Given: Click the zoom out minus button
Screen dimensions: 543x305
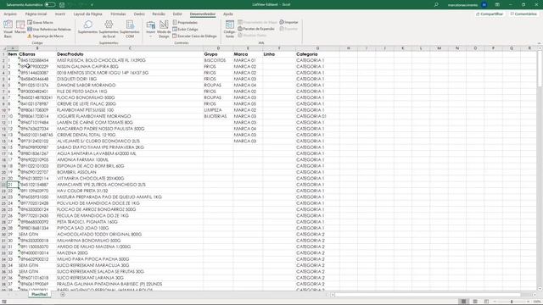Looking at the screenshot, I should coord(495,302).
